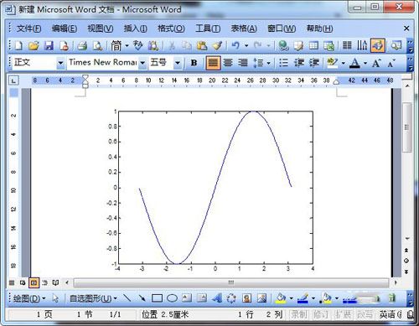Print the document with the printer icon
419x326 pixels.
(x=82, y=45)
